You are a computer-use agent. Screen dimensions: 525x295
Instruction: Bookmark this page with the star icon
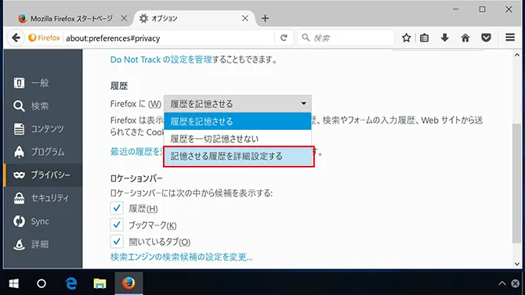tap(406, 38)
